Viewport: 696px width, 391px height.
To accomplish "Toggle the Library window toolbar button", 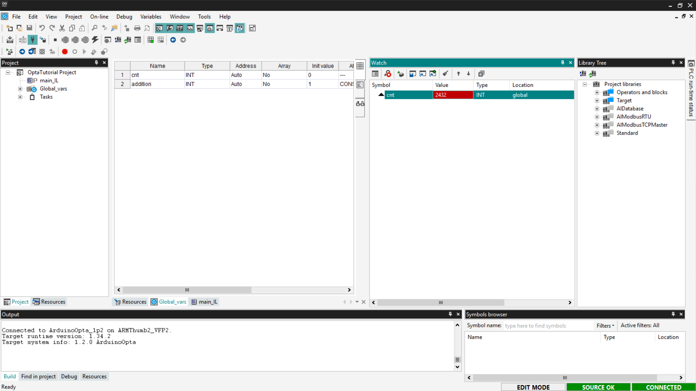I will pos(180,28).
